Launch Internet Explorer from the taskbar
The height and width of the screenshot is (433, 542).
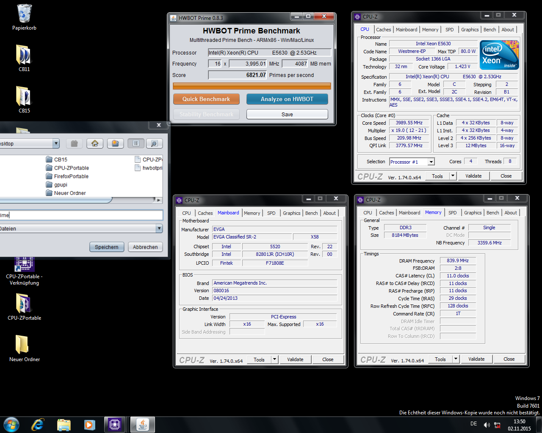tap(38, 425)
